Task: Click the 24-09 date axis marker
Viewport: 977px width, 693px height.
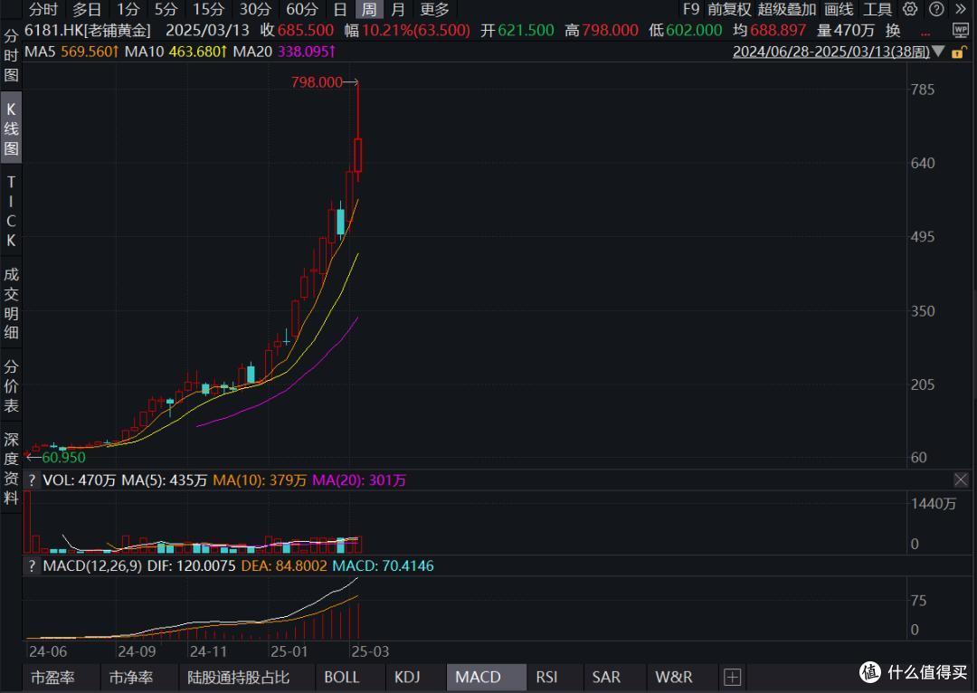Action: [137, 652]
